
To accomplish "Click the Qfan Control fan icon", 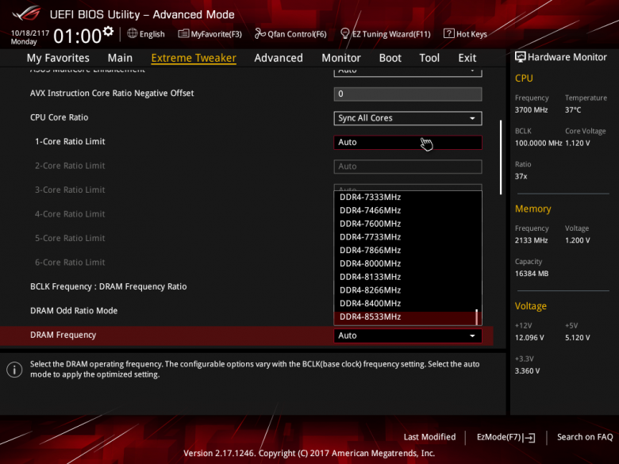I will click(260, 33).
